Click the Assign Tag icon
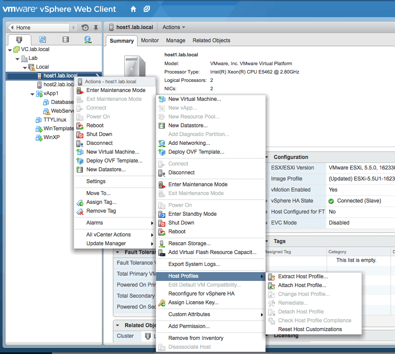Viewport: 395px width, 354px height. point(80,202)
